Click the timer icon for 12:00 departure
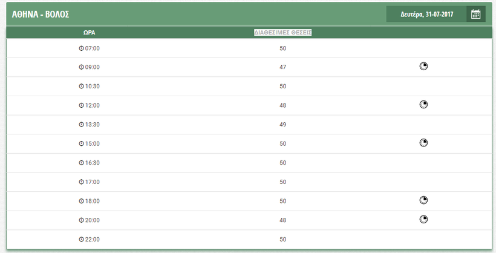Viewport: 496px width, 253px height. point(423,105)
